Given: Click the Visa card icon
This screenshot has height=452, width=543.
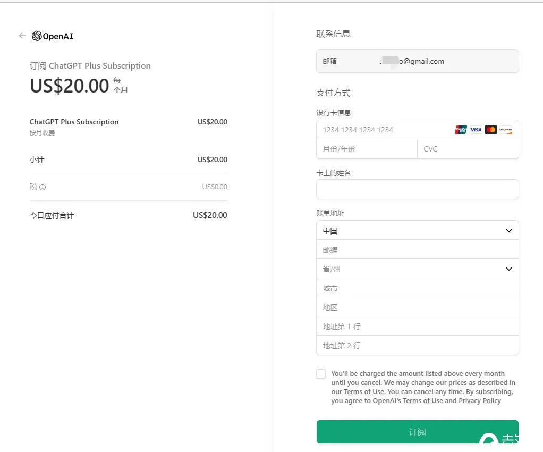Looking at the screenshot, I should (x=476, y=130).
